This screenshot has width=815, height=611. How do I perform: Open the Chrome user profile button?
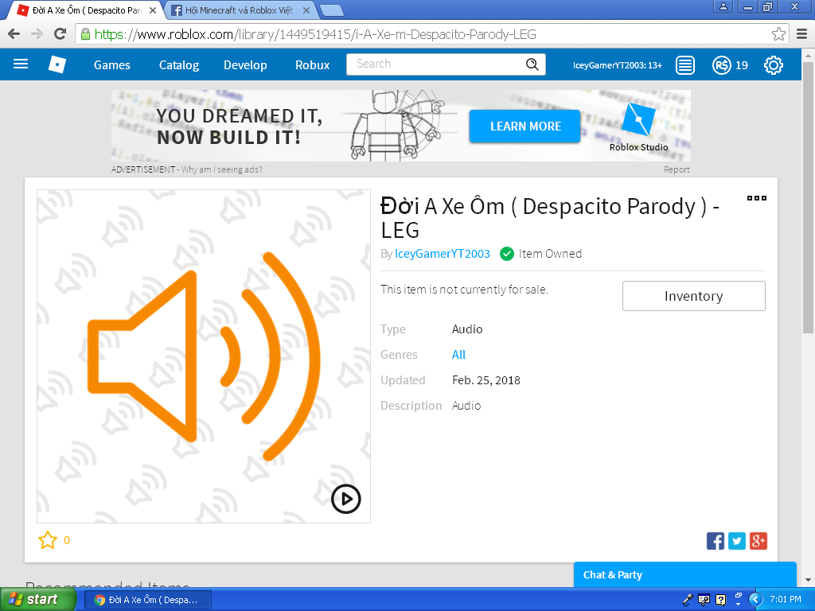click(x=723, y=6)
